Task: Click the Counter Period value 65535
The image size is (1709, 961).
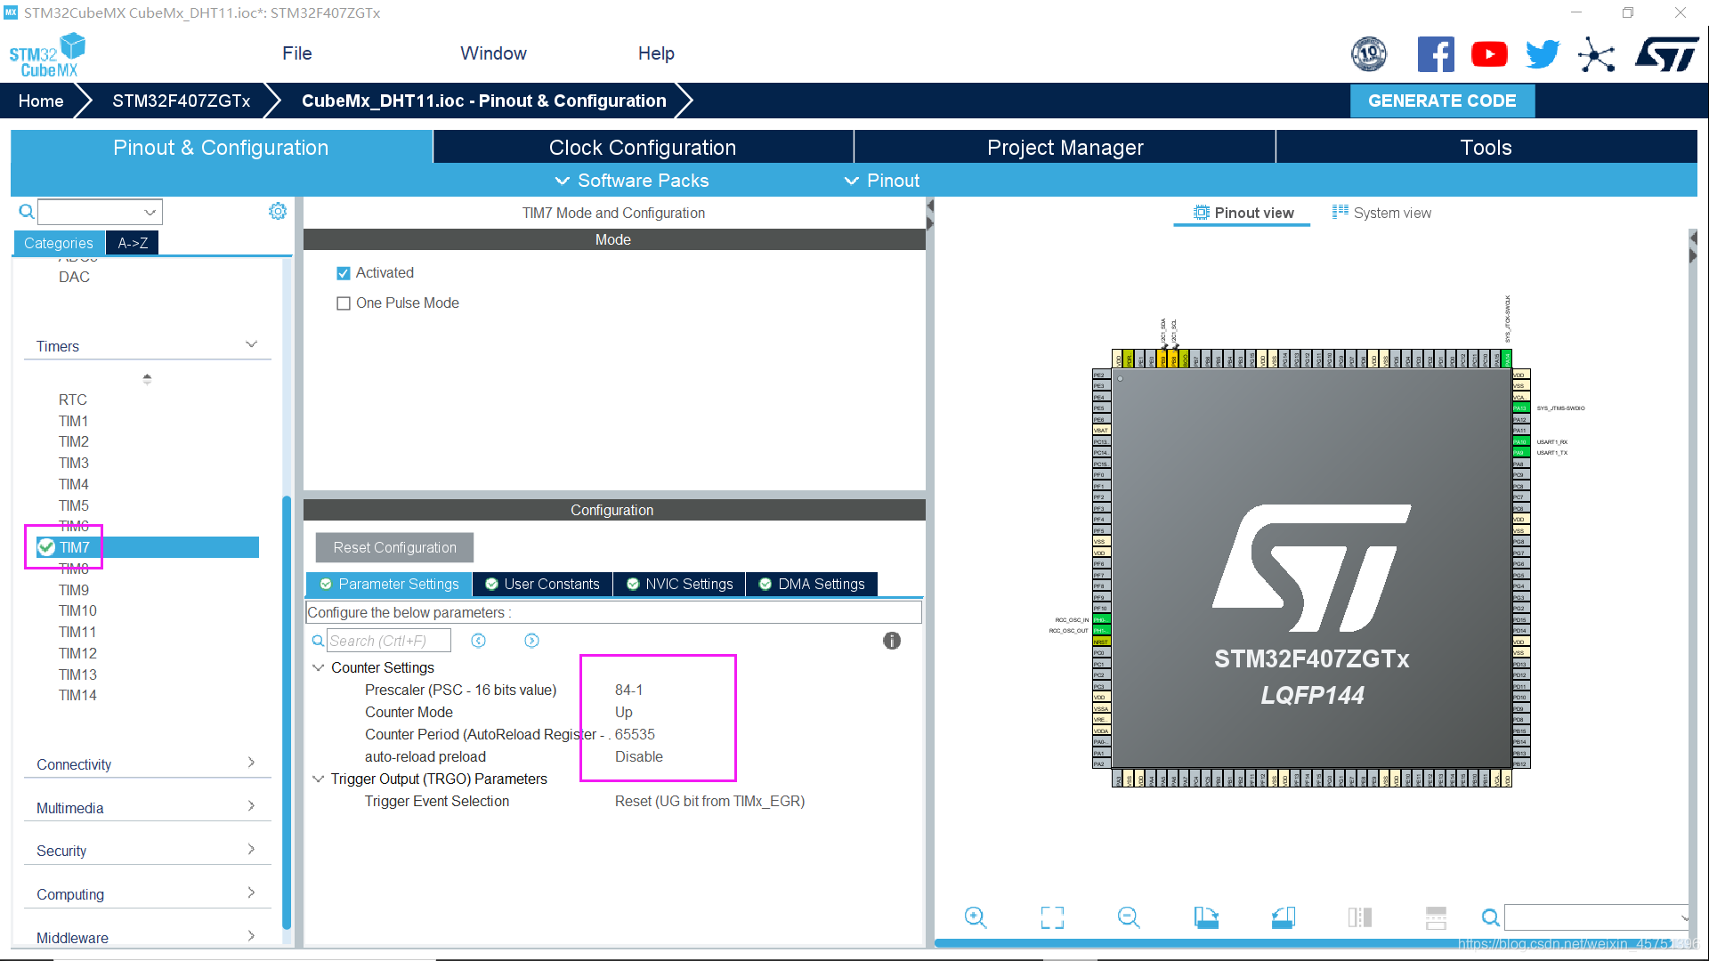Action: coord(635,734)
